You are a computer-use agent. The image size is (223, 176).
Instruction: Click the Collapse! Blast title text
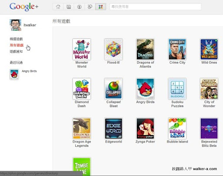[114, 104]
